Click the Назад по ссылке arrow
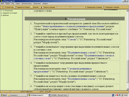Image resolution: width=129 pixels, height=97 pixels. (x=62, y=7)
